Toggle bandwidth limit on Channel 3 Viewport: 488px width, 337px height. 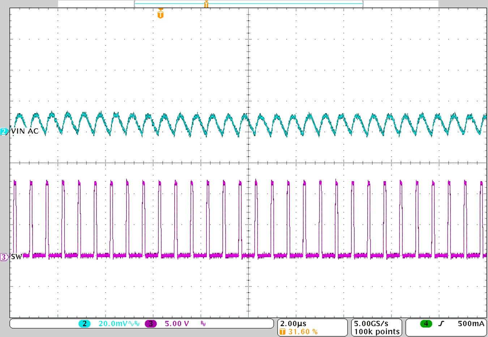(x=202, y=323)
